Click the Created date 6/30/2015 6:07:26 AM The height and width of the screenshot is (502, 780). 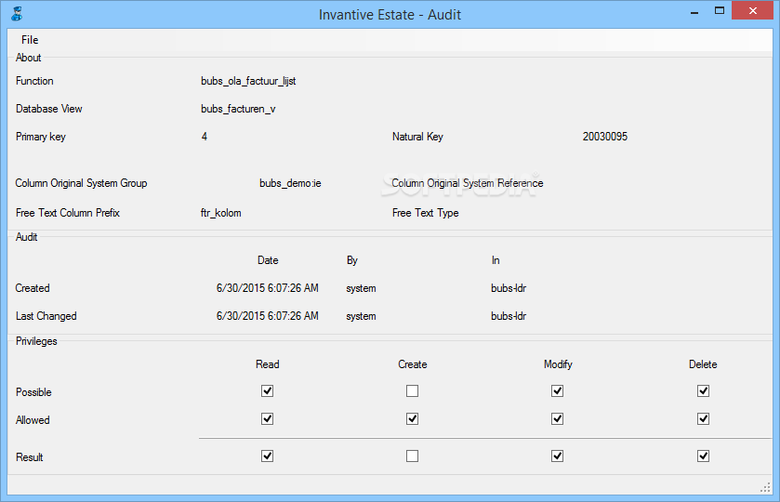click(268, 288)
